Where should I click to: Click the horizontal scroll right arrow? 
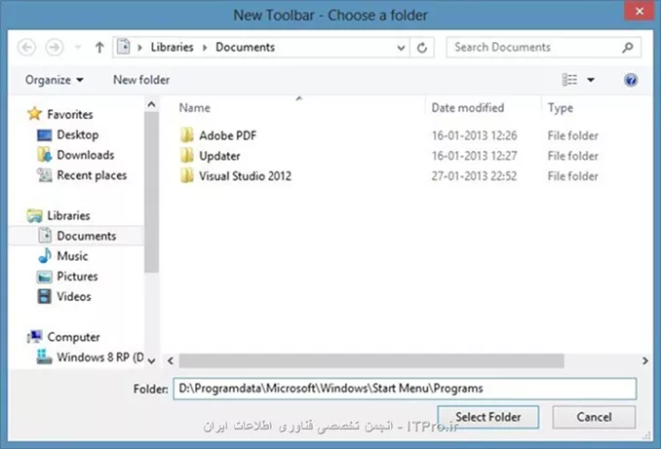645,361
